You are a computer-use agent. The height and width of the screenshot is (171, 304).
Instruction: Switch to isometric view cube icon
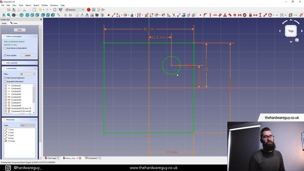[21, 15]
